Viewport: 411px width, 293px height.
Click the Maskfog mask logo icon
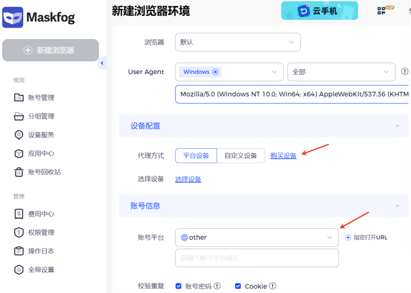[x=12, y=17]
